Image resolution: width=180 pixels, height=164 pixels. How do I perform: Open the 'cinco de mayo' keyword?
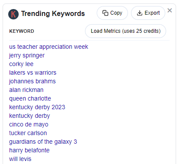pos(29,124)
